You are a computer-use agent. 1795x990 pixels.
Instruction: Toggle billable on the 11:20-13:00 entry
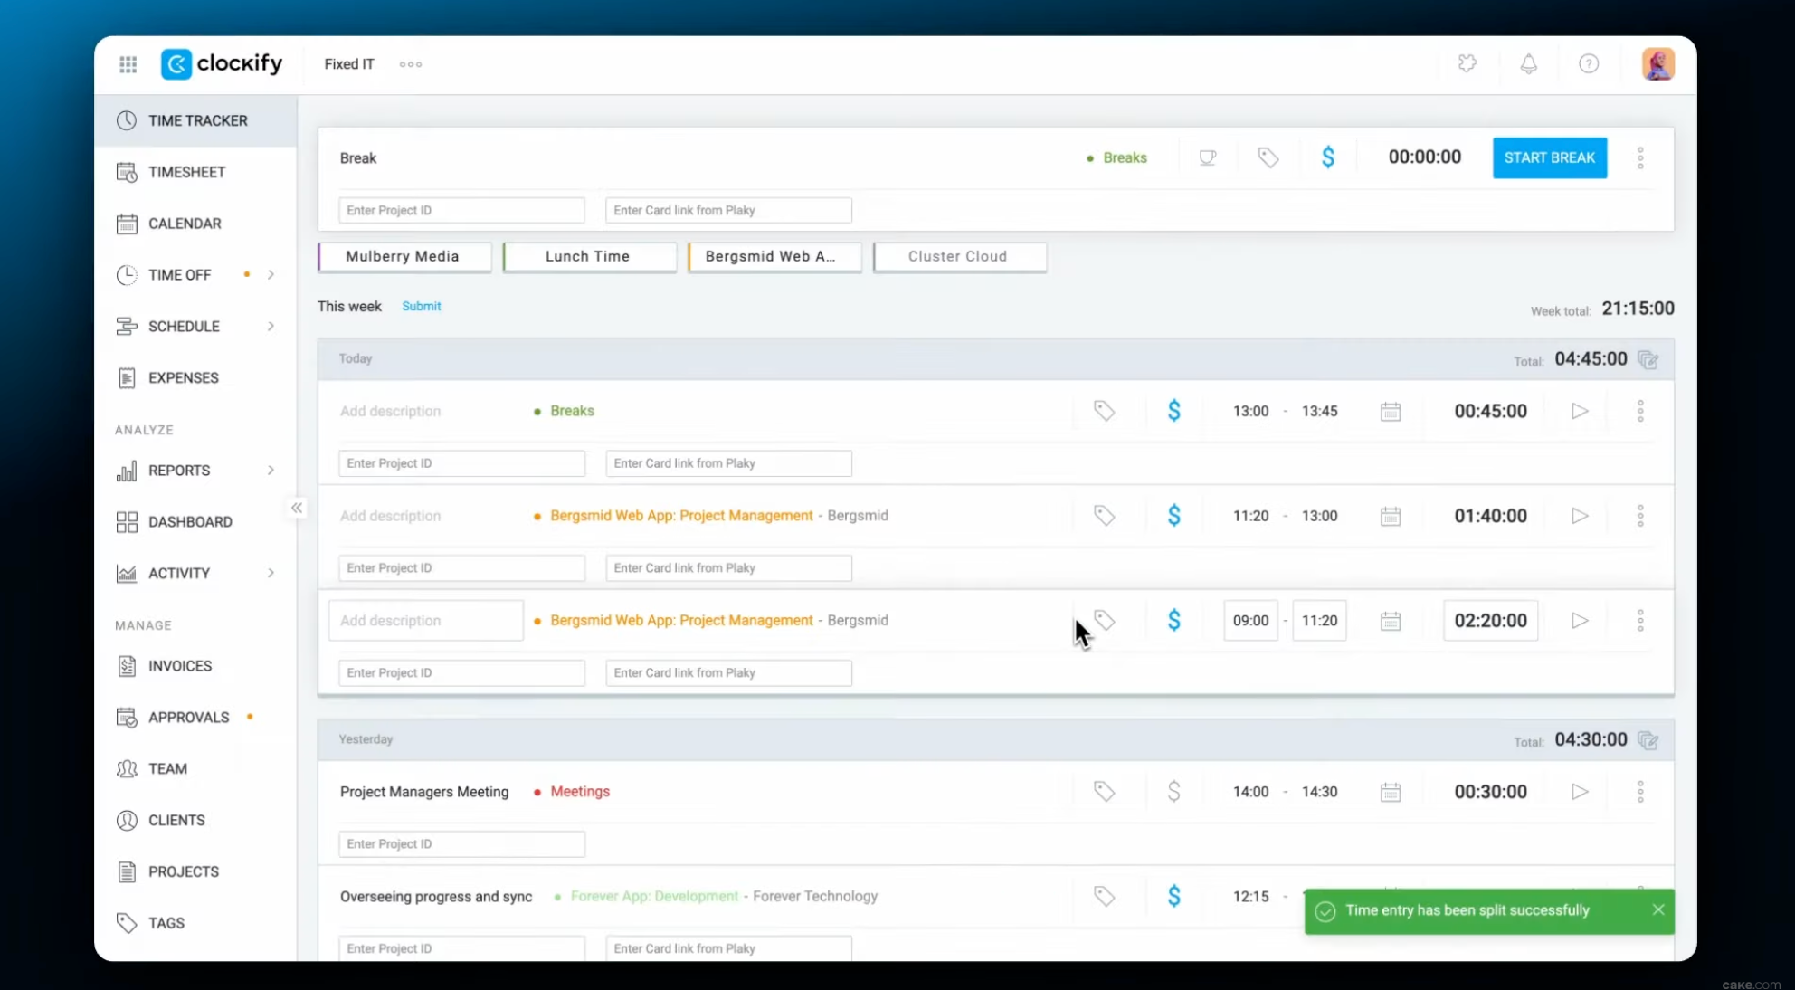1173,516
